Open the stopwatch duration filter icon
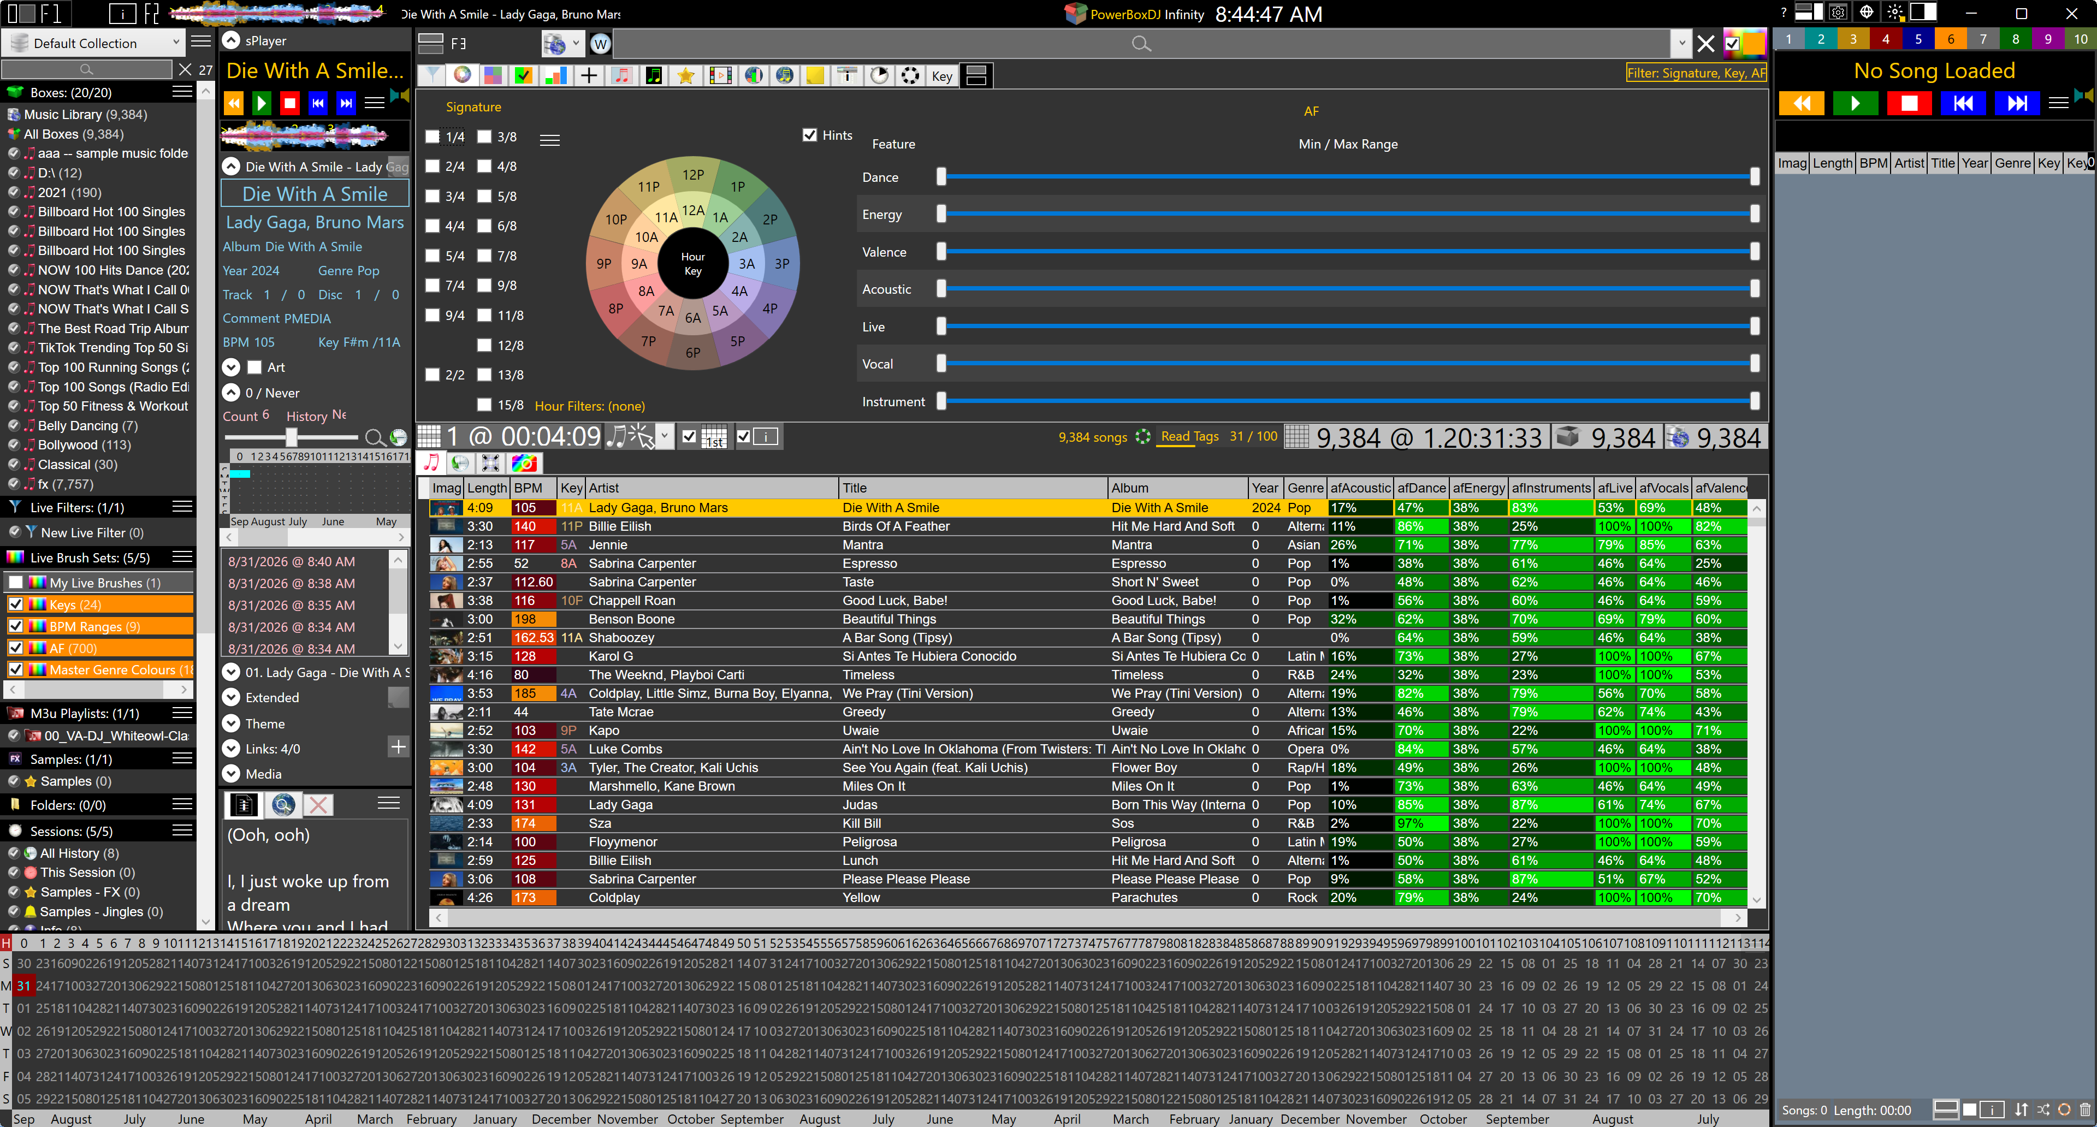Viewport: 2097px width, 1127px height. (879, 76)
